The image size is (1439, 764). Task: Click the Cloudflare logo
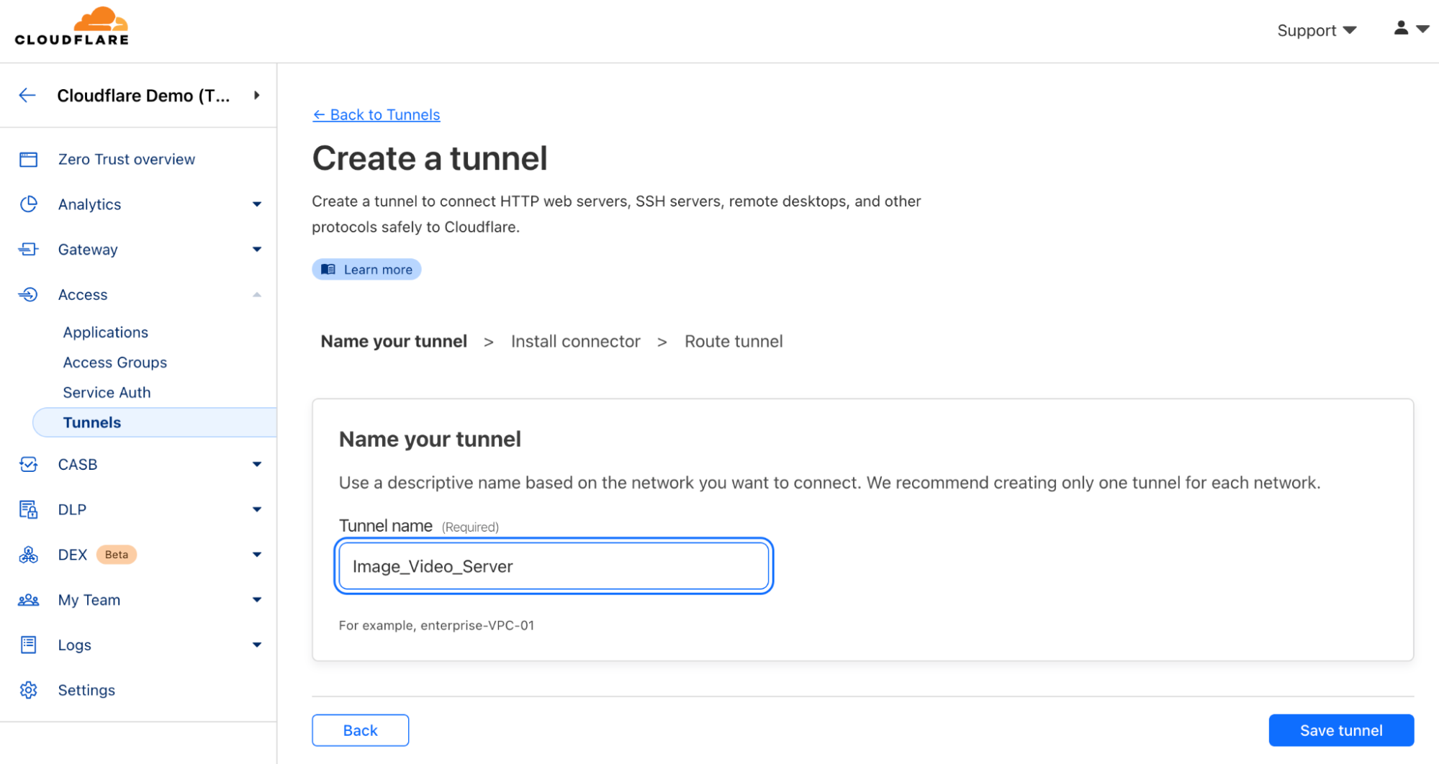pyautogui.click(x=71, y=26)
